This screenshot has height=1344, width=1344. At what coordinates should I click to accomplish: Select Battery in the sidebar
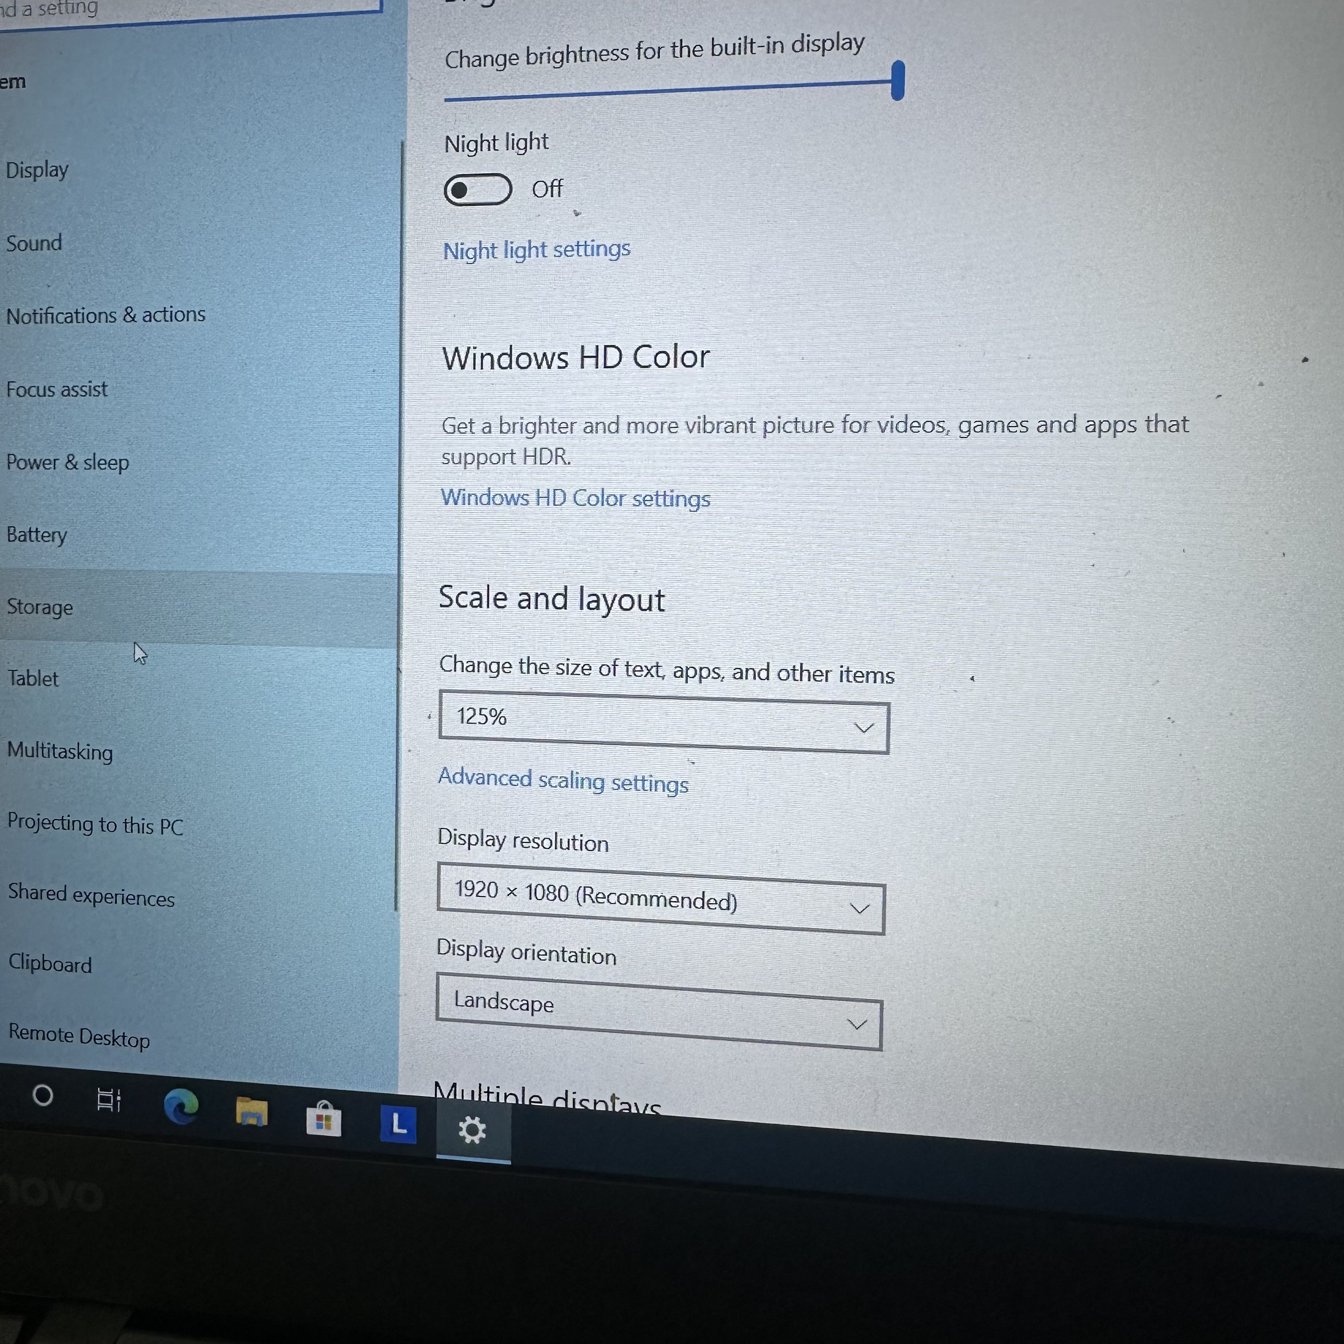coord(37,535)
